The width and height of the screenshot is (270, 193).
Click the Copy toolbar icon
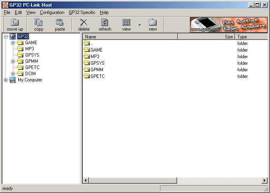[x=38, y=22]
